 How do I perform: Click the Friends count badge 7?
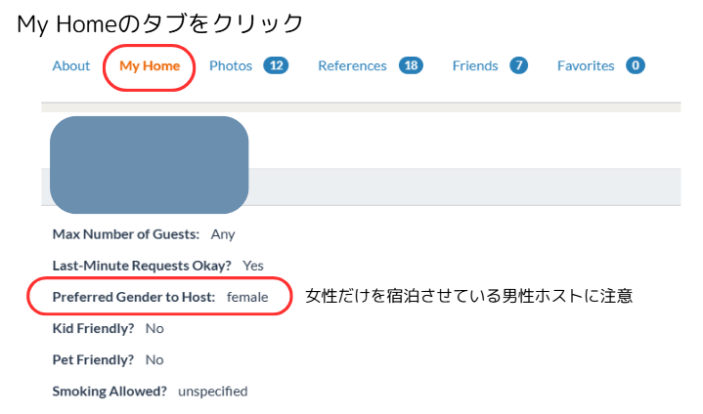click(518, 65)
